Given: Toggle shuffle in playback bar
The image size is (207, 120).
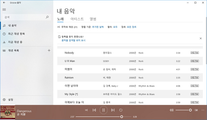Looking at the screenshot, I should 86,110.
